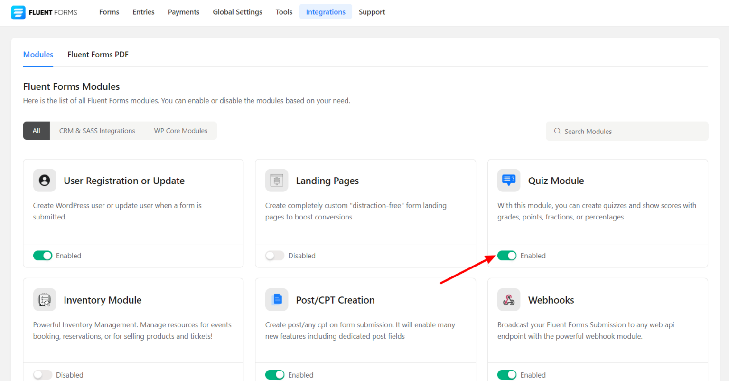The image size is (729, 381).
Task: Click the Quiz Module card icon
Action: (508, 181)
